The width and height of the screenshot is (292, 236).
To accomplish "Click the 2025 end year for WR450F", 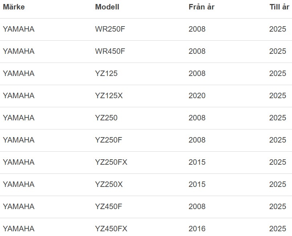I will point(277,51).
